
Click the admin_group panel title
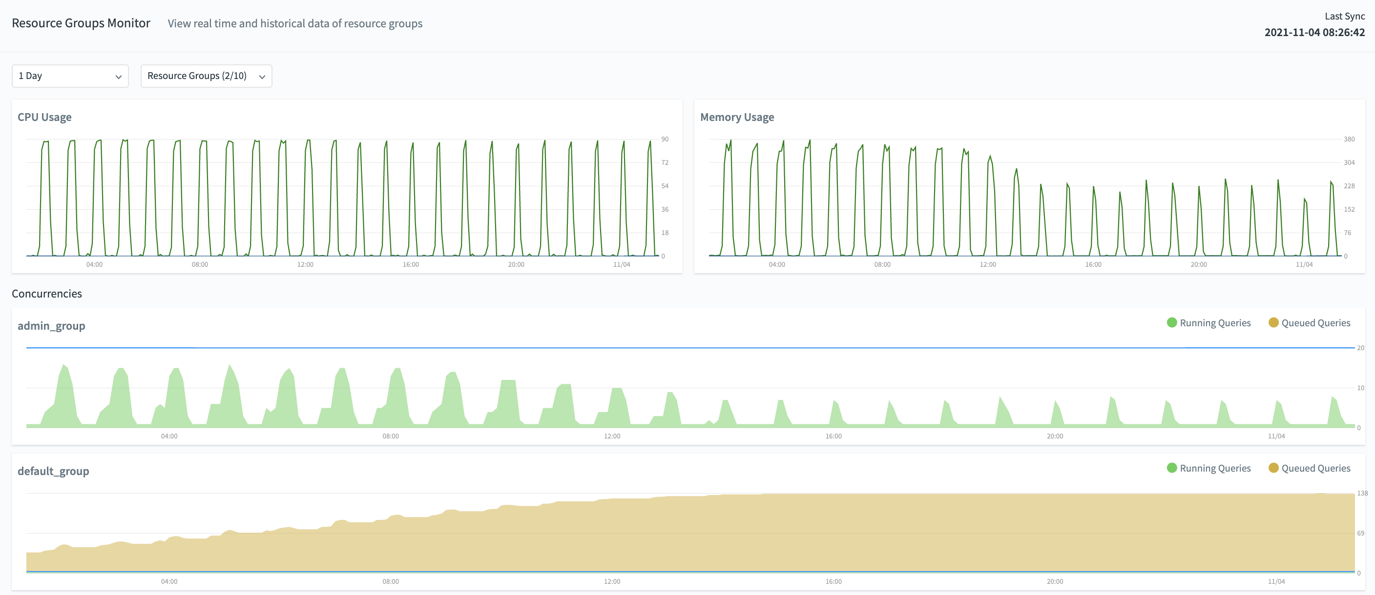[x=51, y=326]
